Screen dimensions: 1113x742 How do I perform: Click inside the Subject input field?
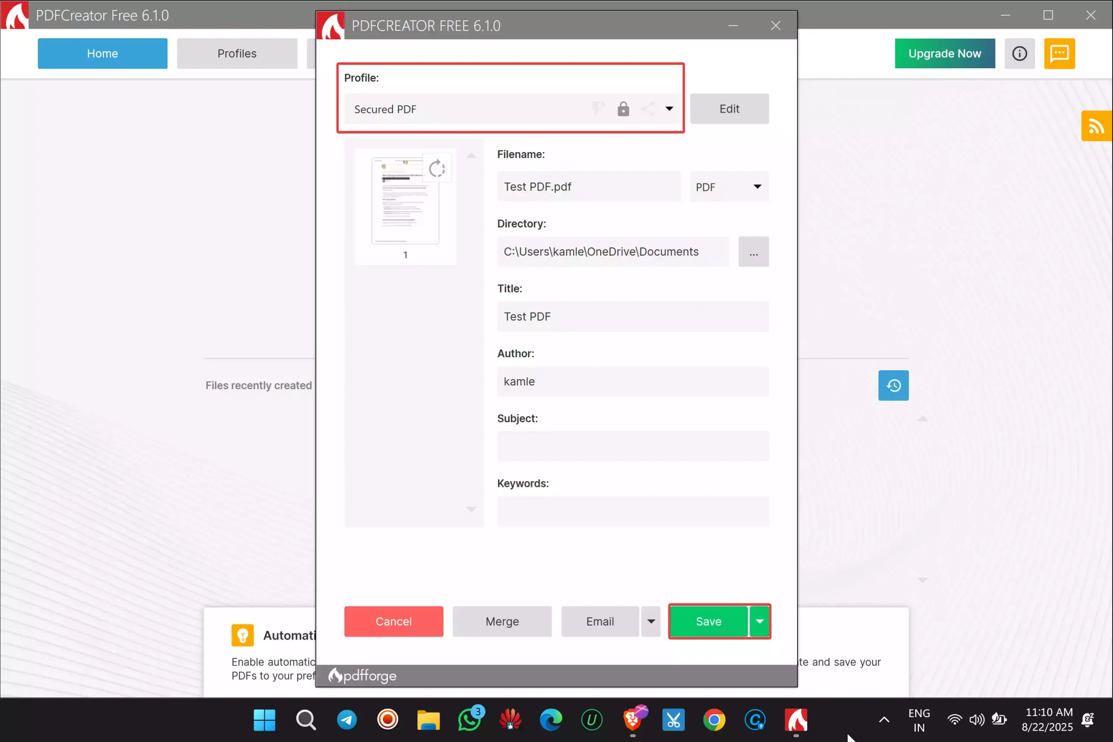click(x=633, y=446)
